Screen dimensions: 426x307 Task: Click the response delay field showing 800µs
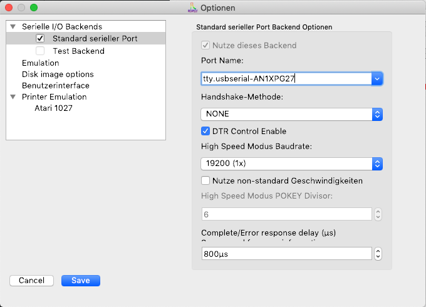click(x=287, y=254)
